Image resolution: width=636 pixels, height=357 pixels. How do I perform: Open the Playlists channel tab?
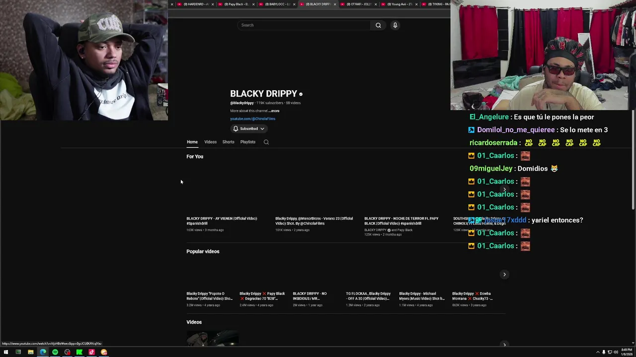247,142
